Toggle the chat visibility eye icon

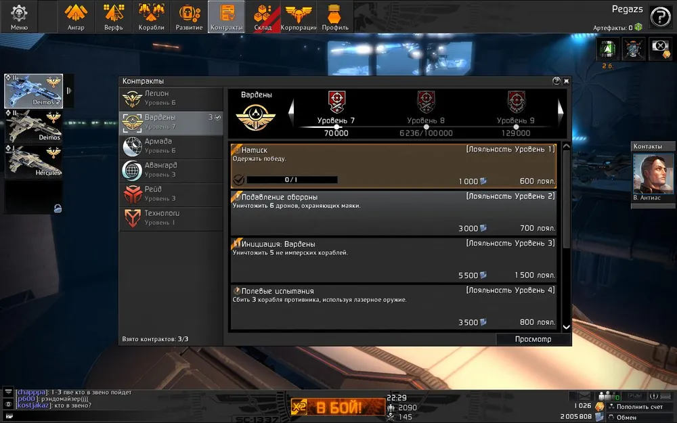tap(8, 405)
